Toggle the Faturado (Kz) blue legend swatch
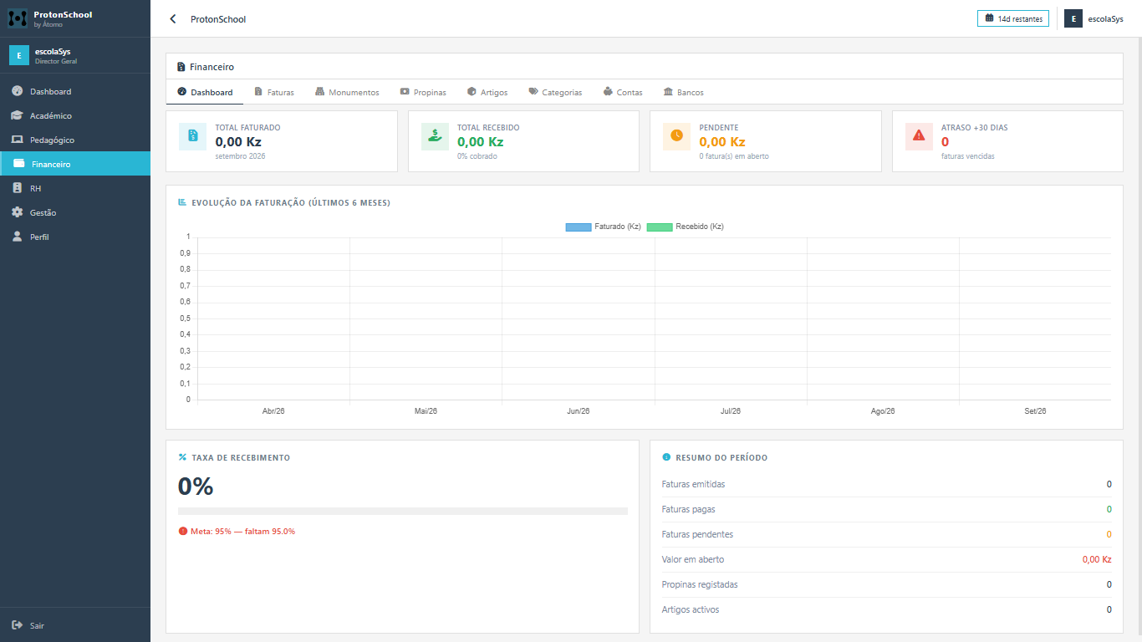 coord(579,227)
